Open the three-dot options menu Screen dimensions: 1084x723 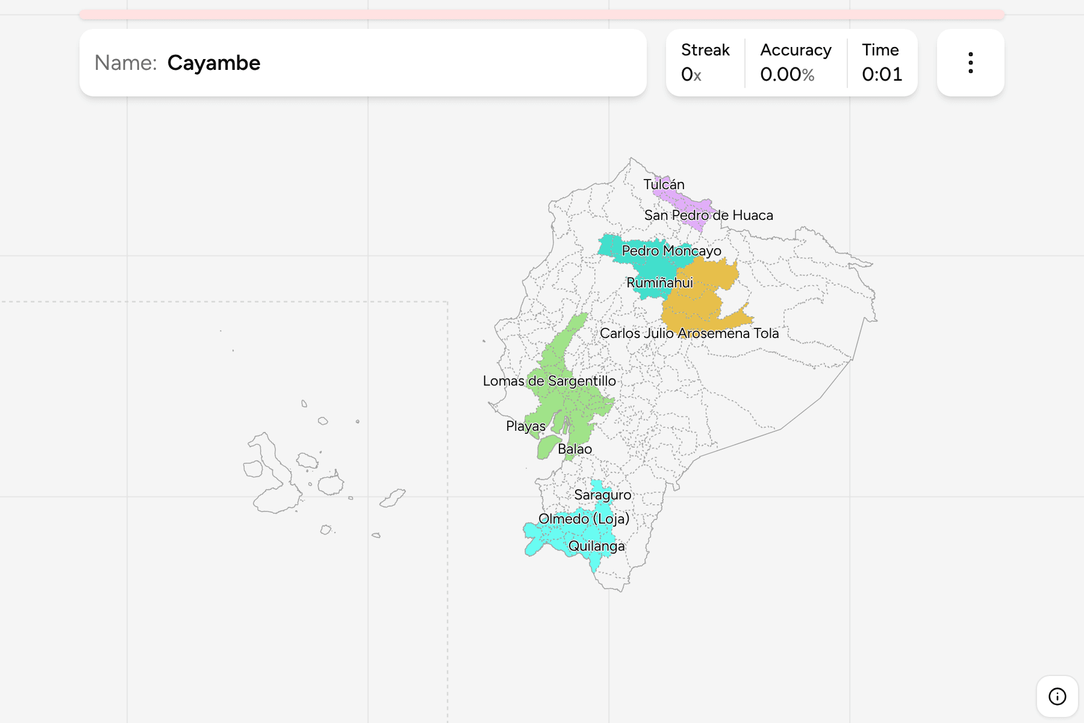point(970,63)
